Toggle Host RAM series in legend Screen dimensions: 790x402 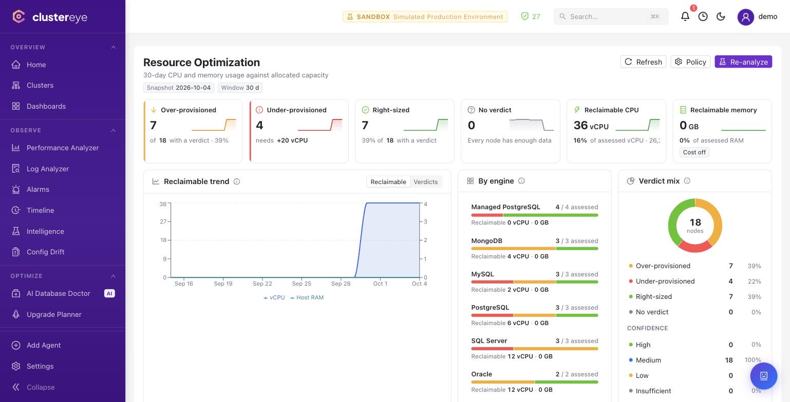click(x=307, y=297)
